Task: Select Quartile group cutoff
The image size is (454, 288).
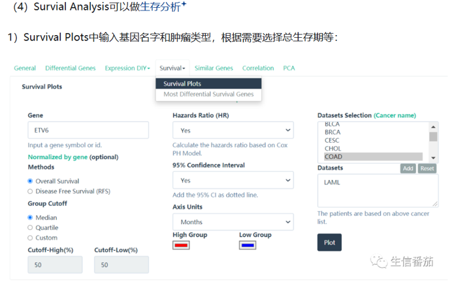Action: click(30, 227)
